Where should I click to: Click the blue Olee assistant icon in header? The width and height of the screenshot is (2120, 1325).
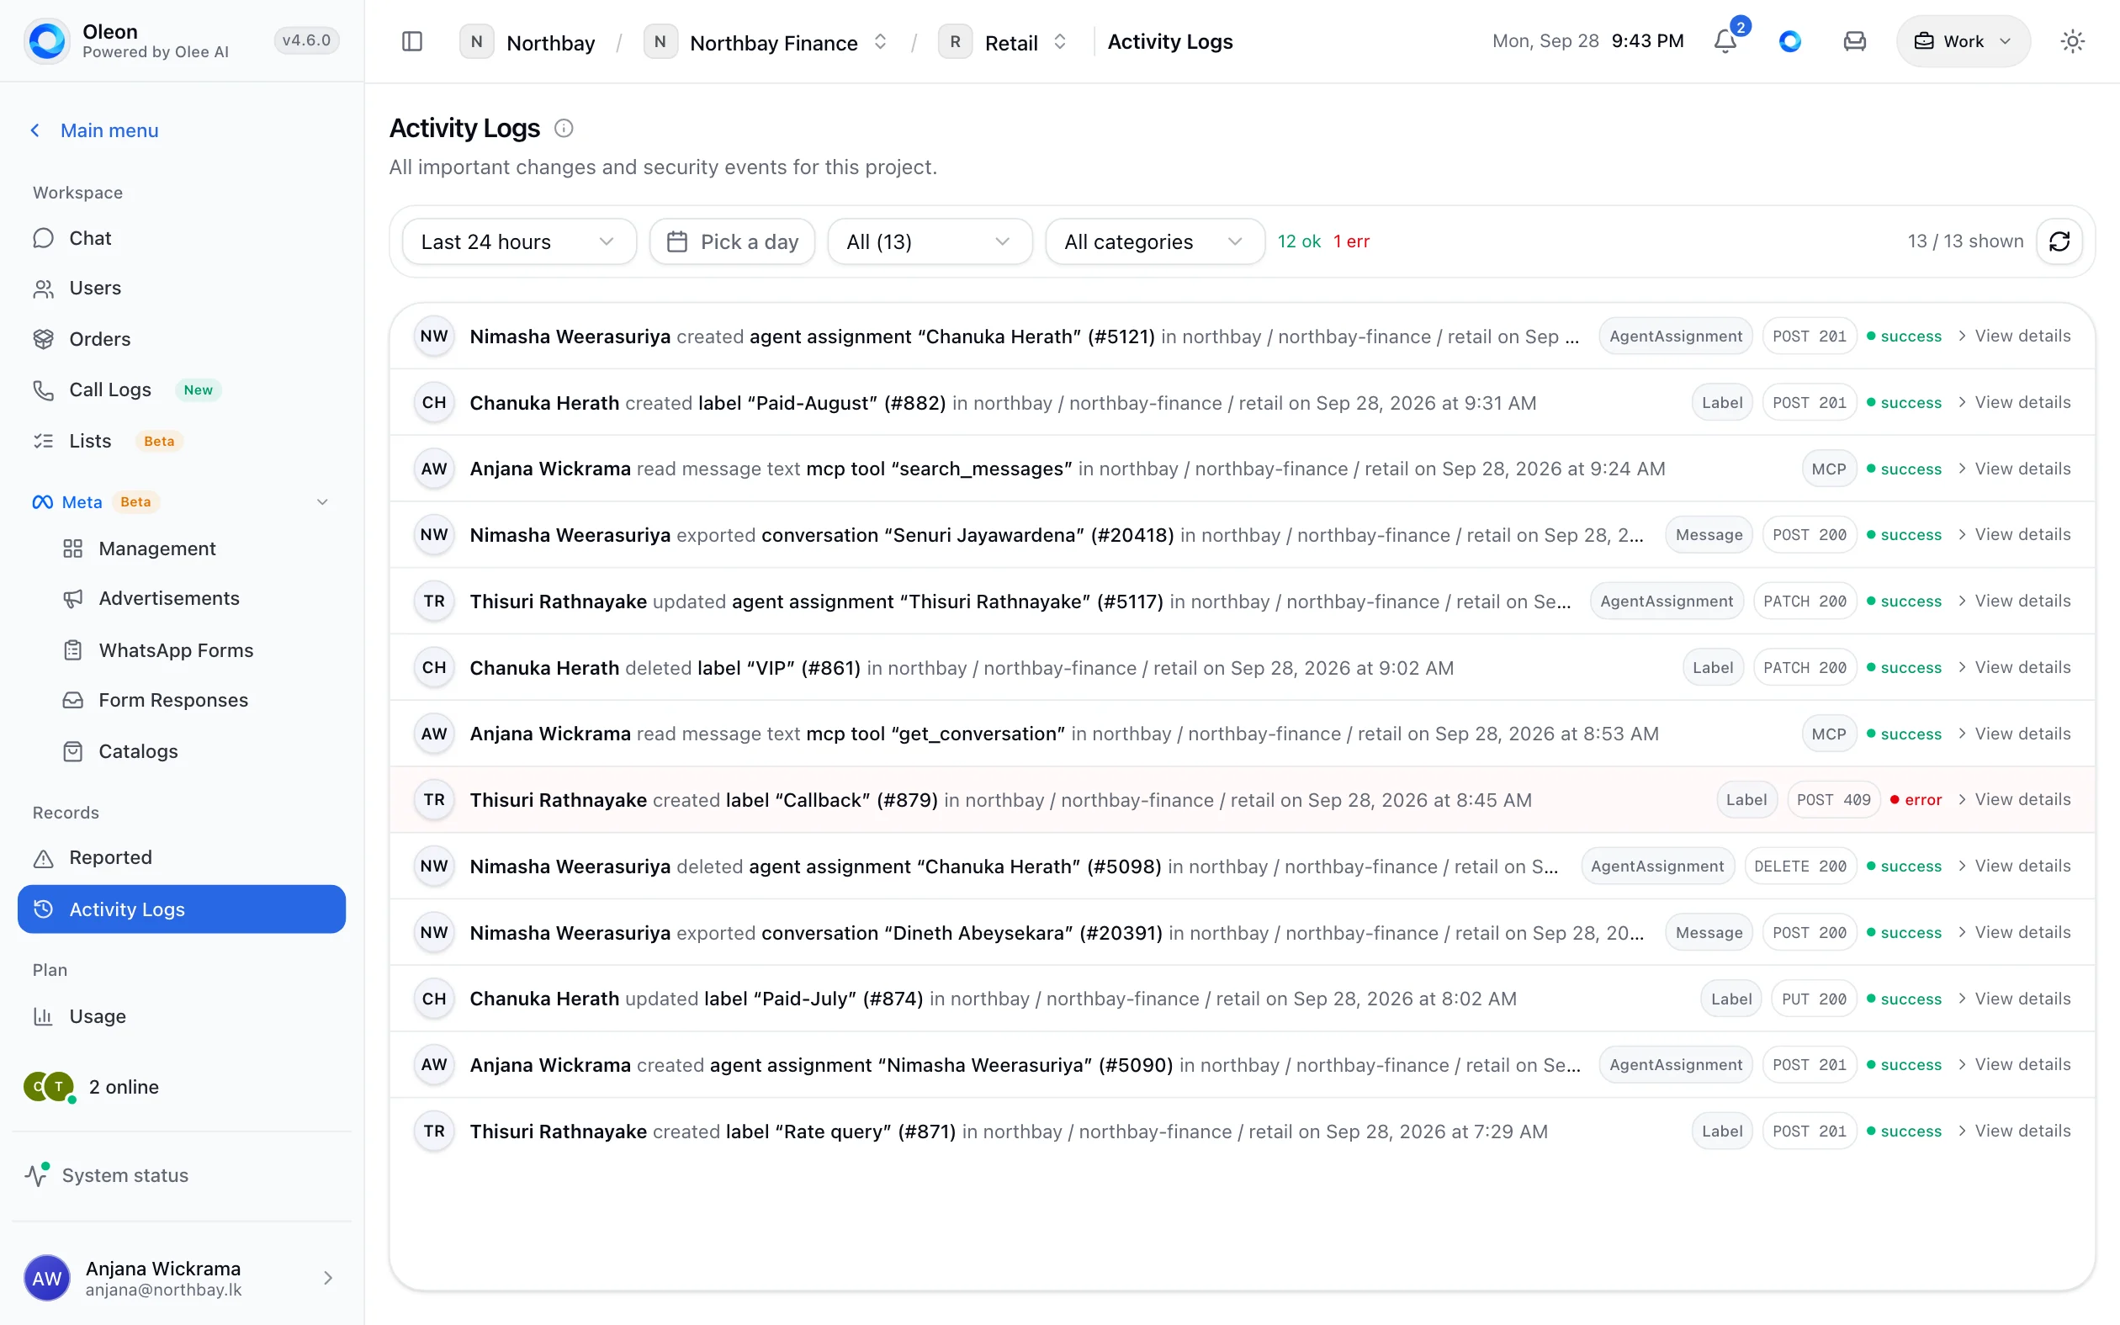tap(1789, 41)
